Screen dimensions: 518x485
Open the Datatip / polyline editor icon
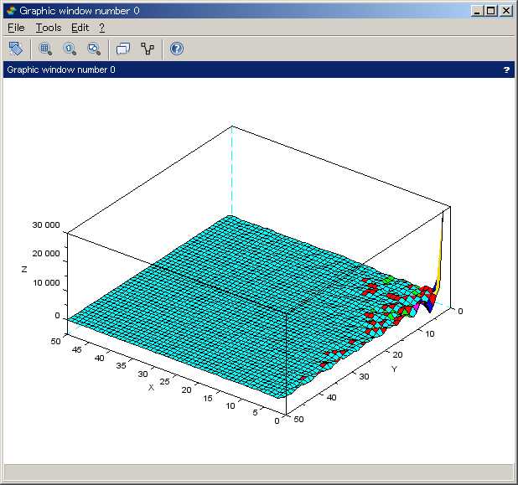click(x=148, y=49)
